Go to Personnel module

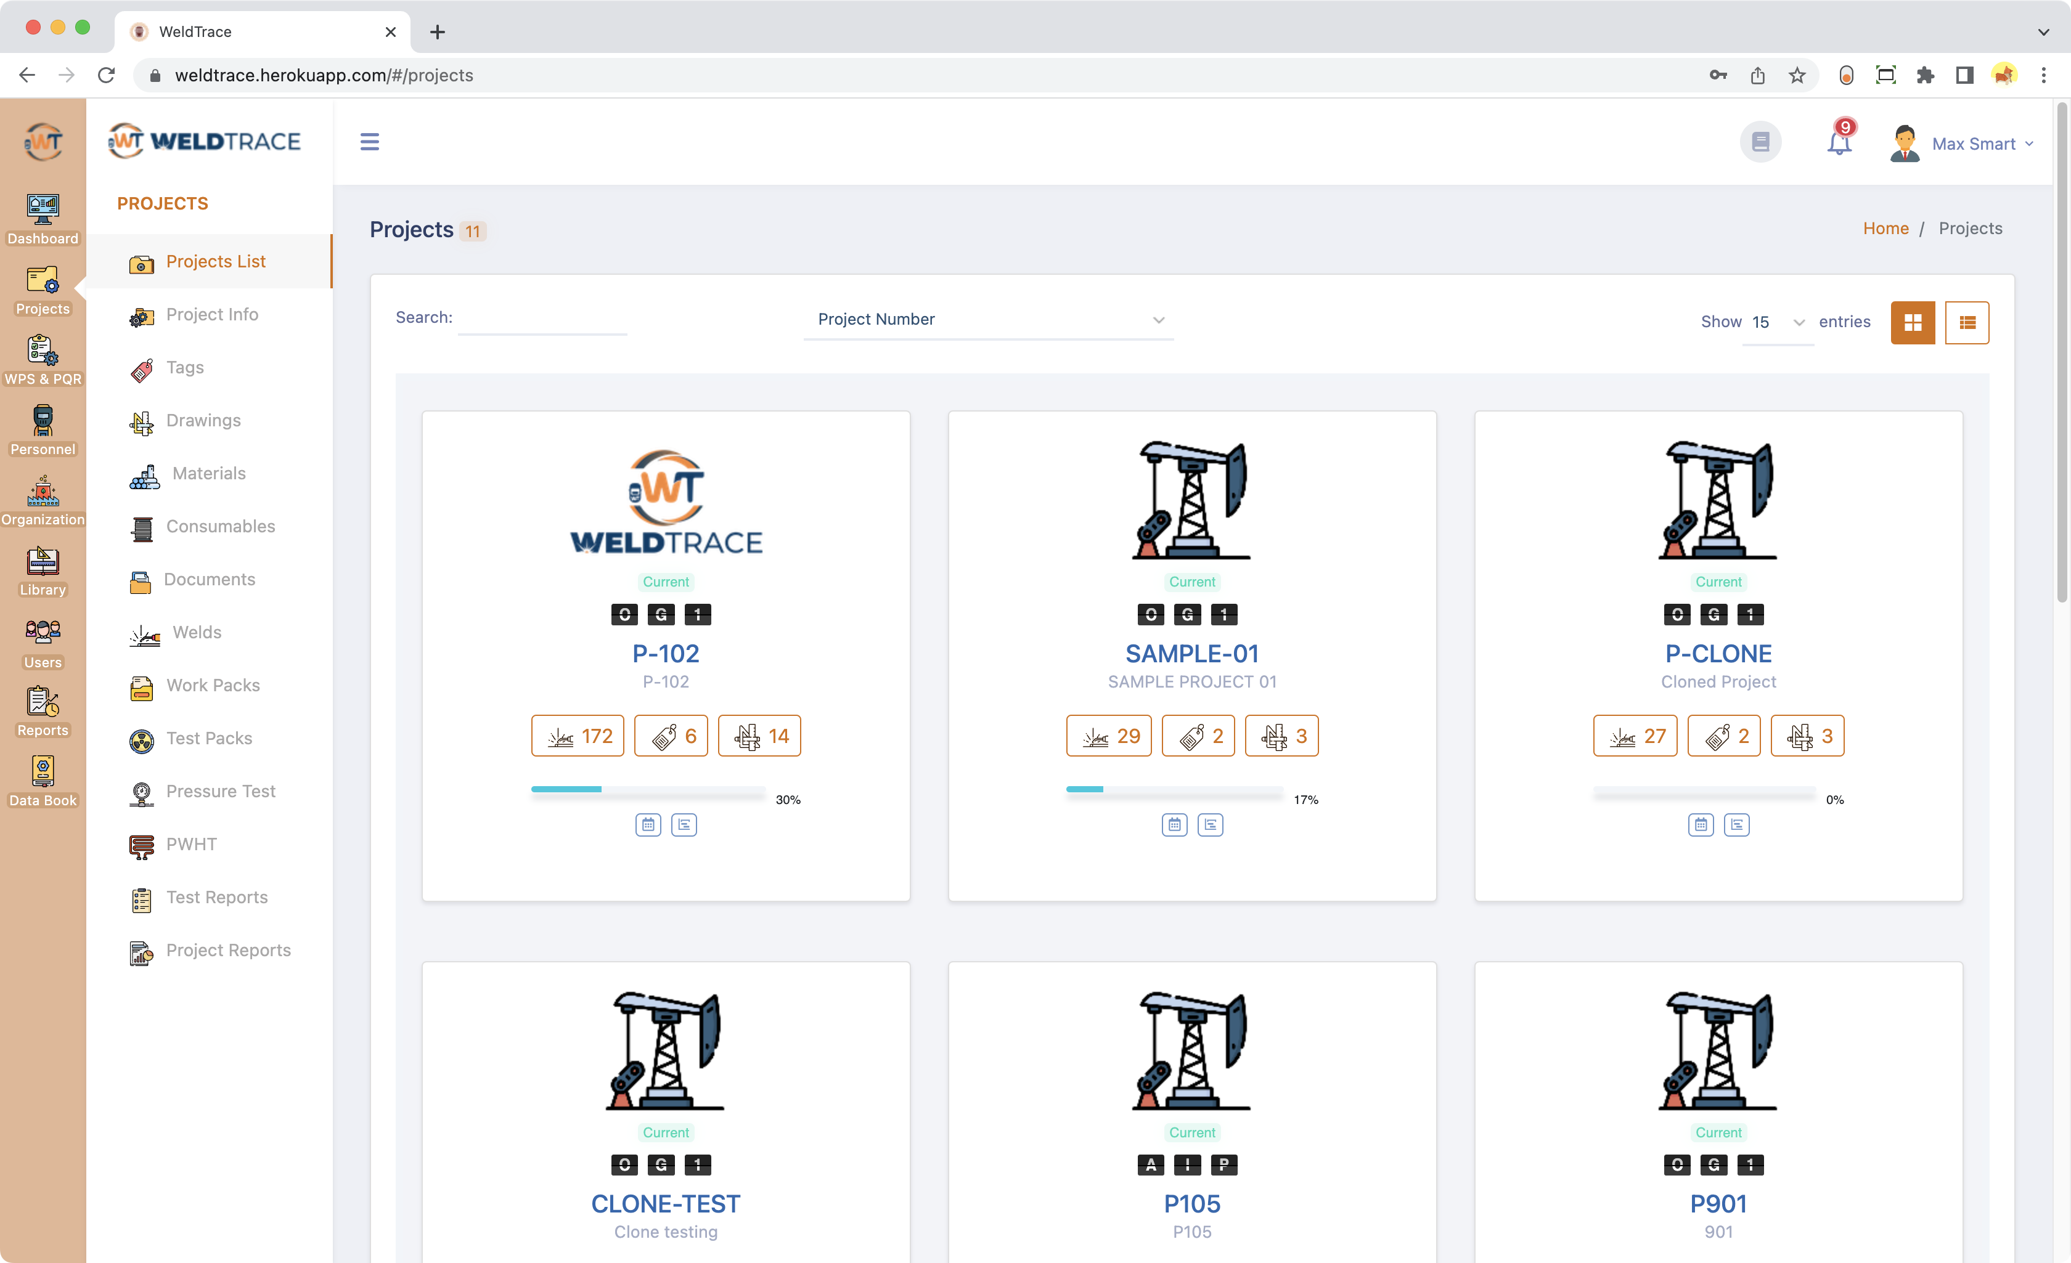click(43, 430)
